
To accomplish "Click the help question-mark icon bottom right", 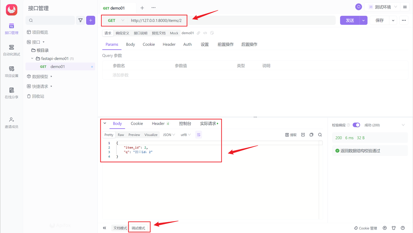I will (403, 228).
